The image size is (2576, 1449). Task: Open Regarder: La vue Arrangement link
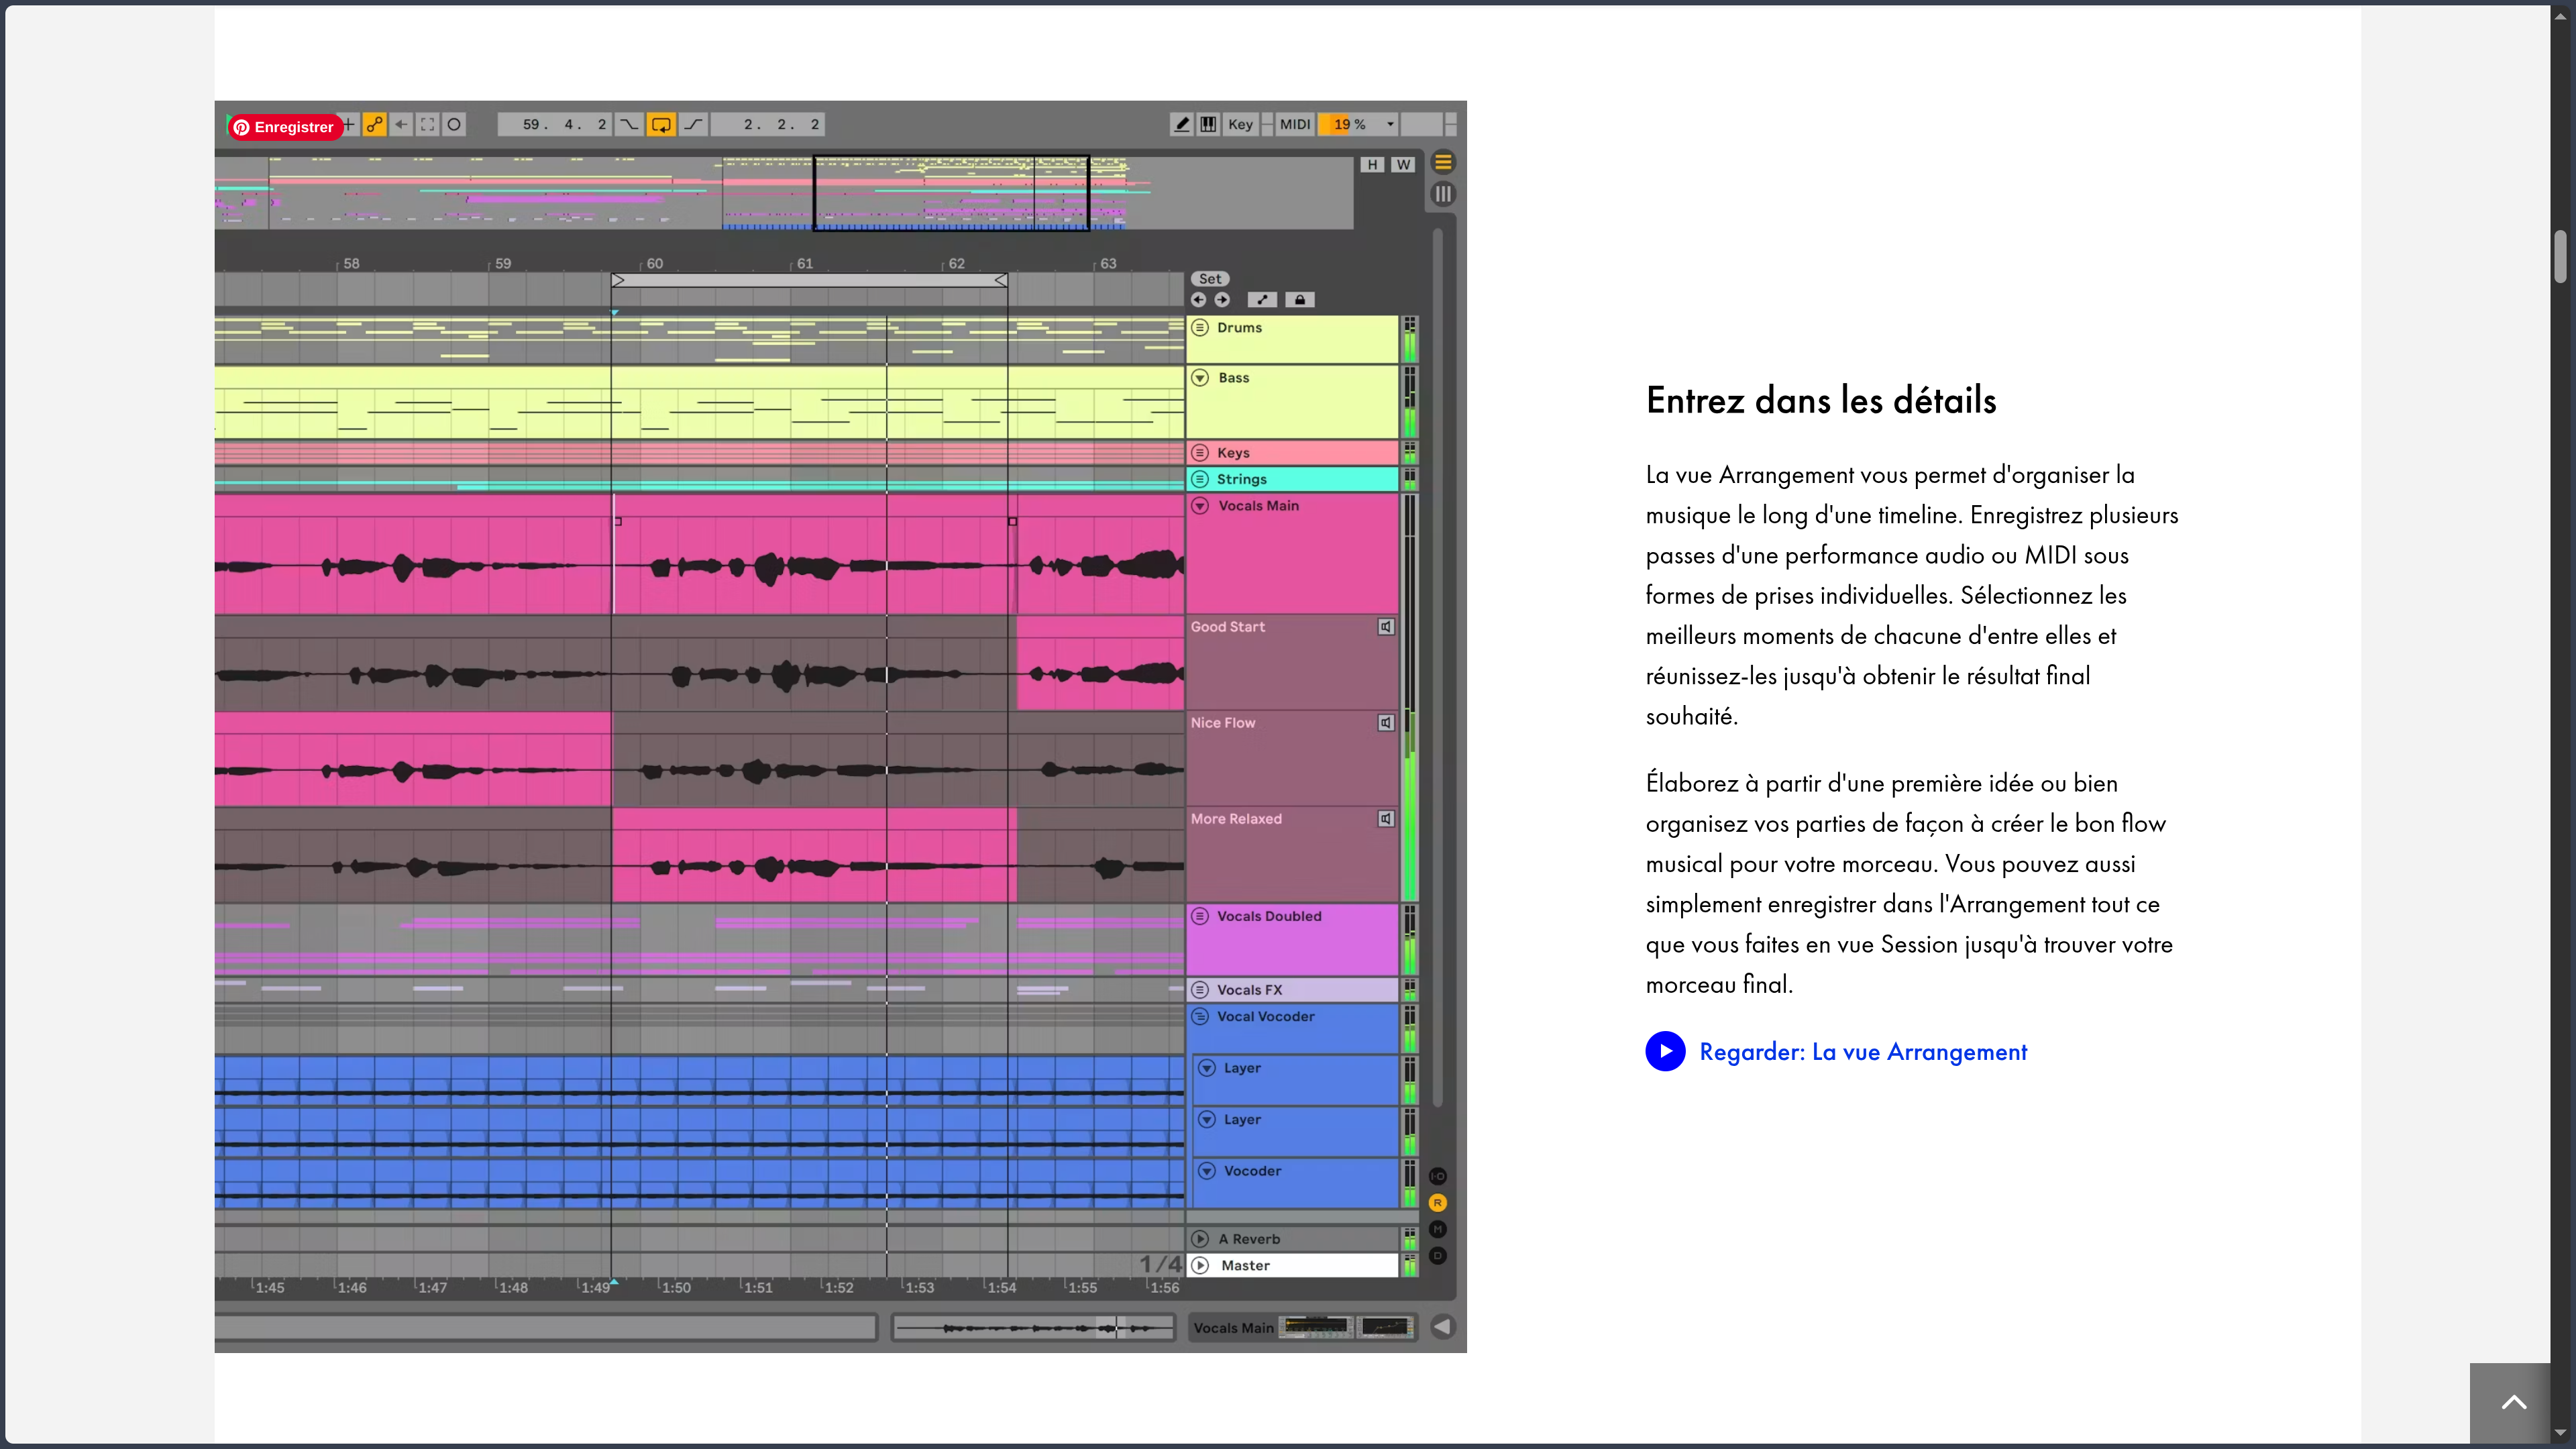point(1863,1052)
